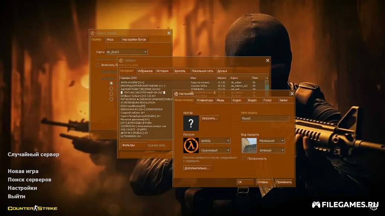The image size is (385, 216).
Task: Confirm settings with the OK button
Action: (x=245, y=182)
